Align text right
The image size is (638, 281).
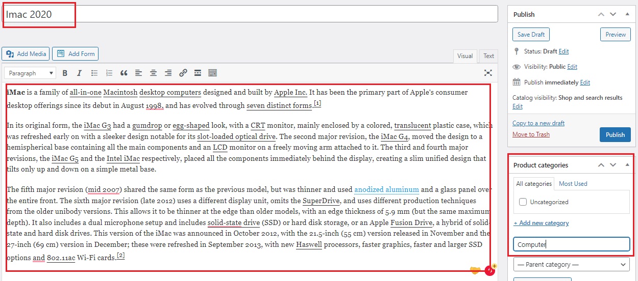168,73
